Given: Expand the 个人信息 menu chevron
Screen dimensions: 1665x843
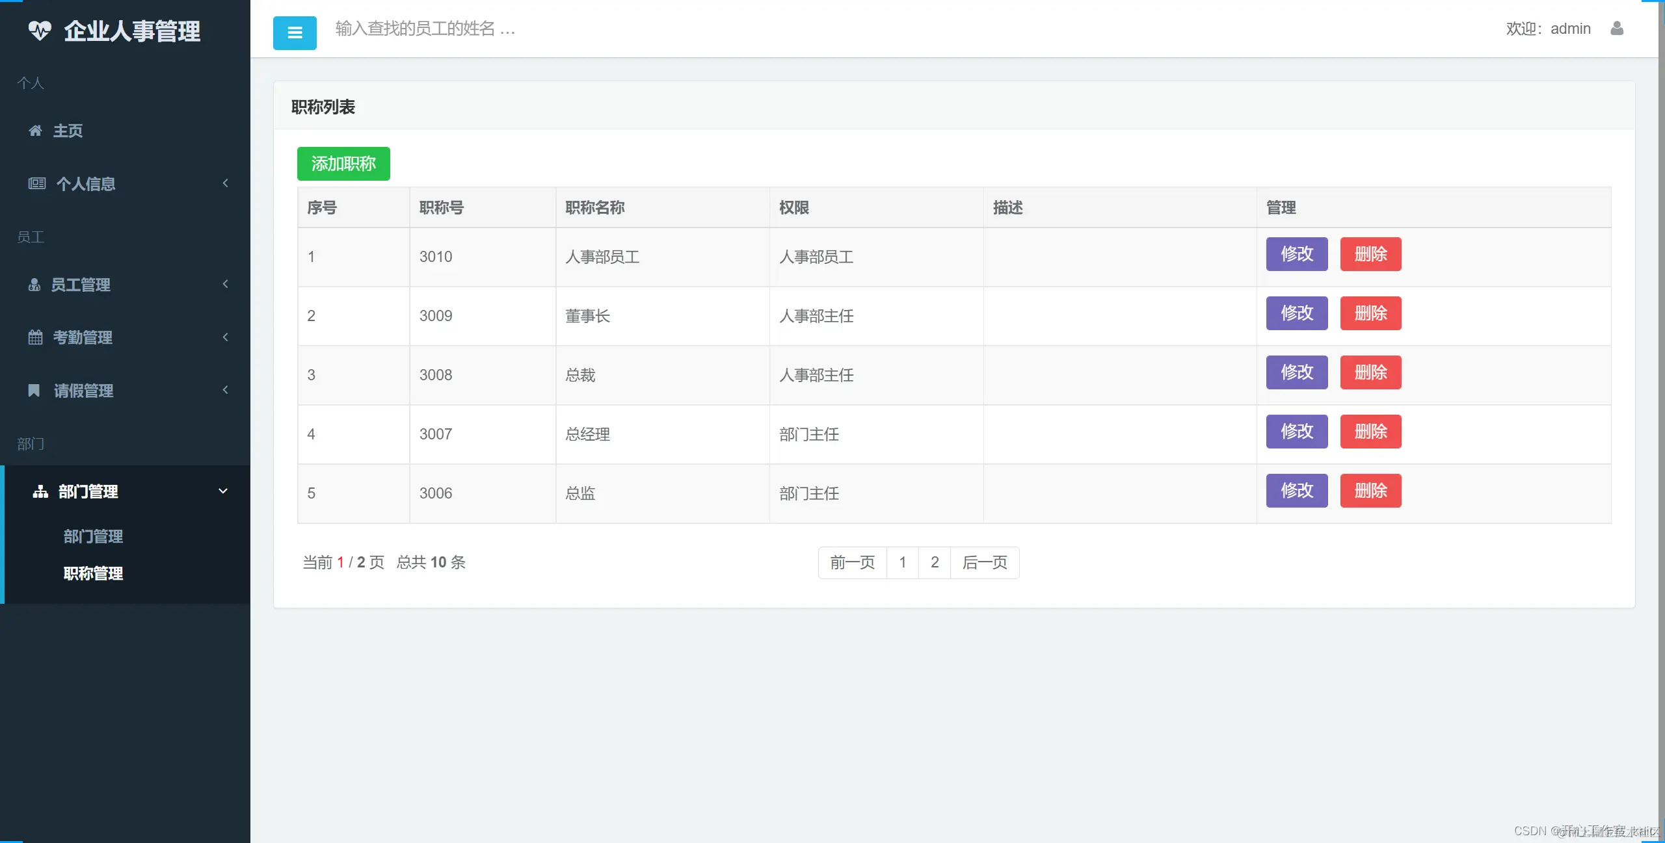Looking at the screenshot, I should coord(226,183).
